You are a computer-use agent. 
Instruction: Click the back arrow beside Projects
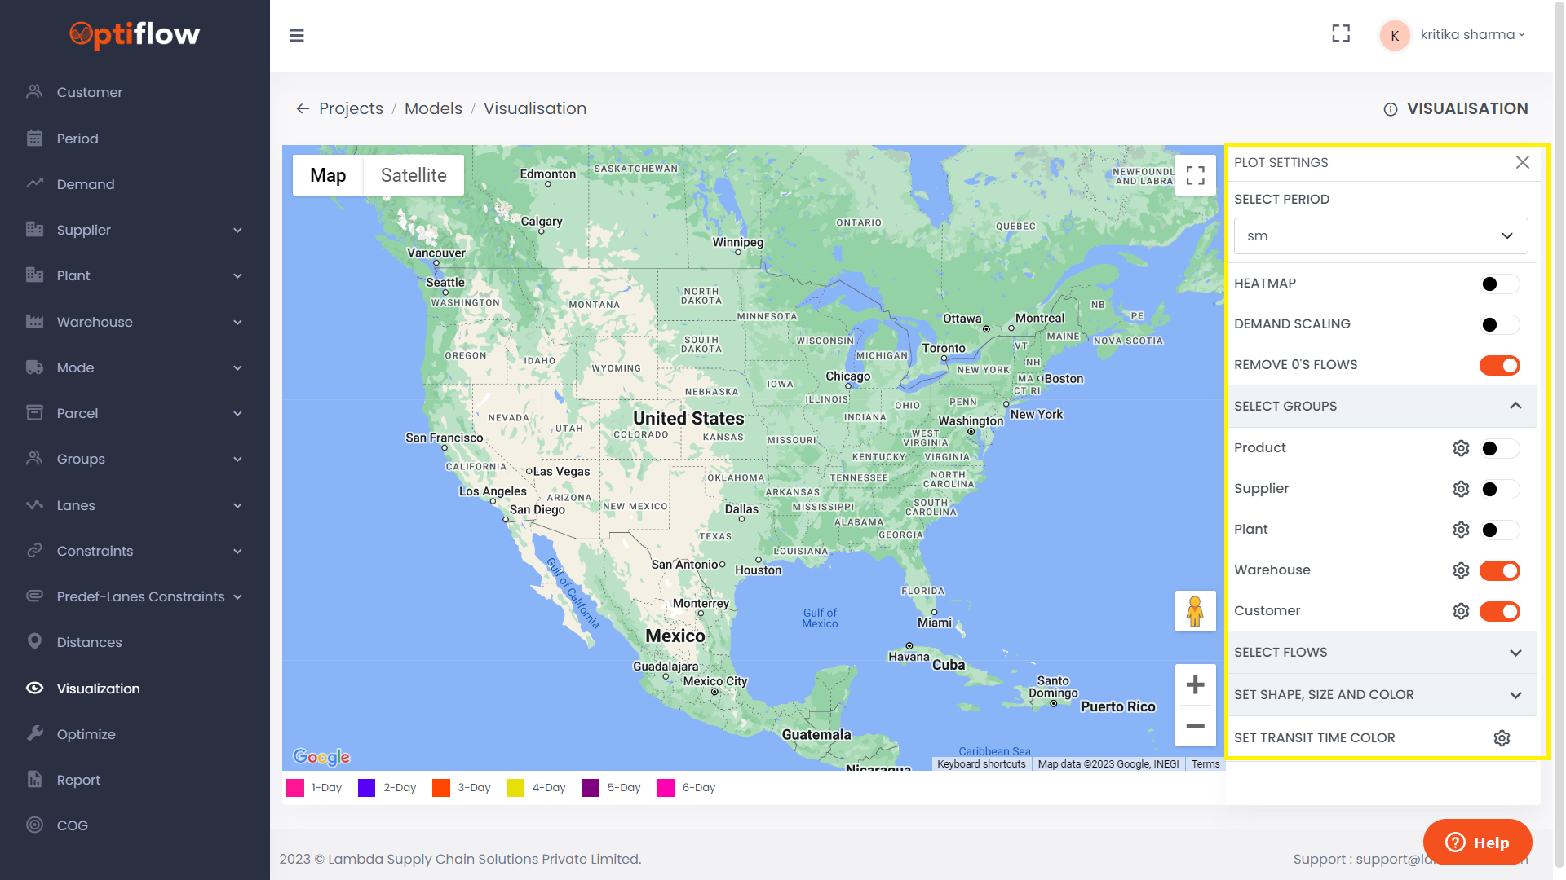[x=303, y=108]
